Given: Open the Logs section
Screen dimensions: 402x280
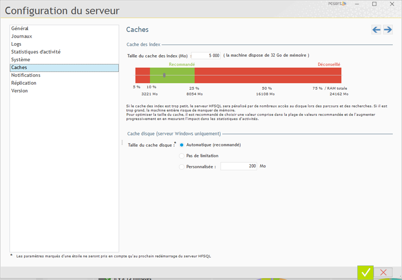Looking at the screenshot, I should pyautogui.click(x=17, y=44).
